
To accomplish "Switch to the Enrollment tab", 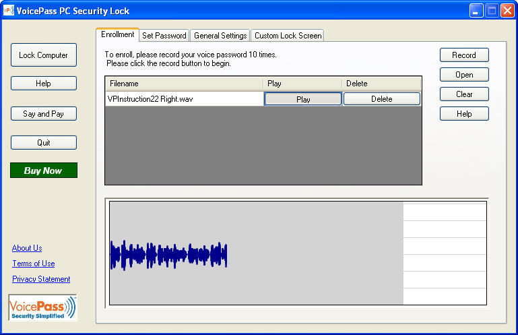I will [x=118, y=34].
